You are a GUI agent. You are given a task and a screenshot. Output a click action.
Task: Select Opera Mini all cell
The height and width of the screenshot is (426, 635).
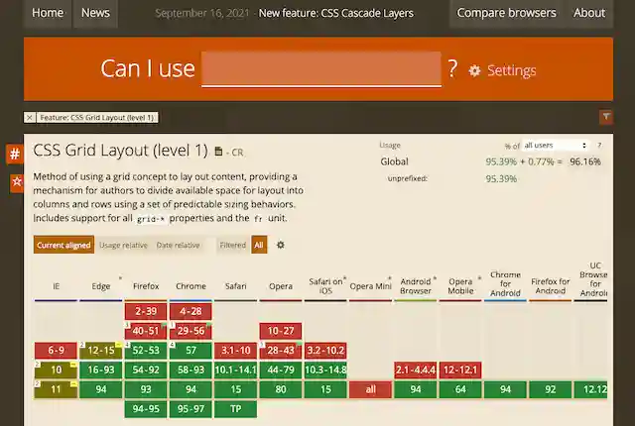click(370, 389)
